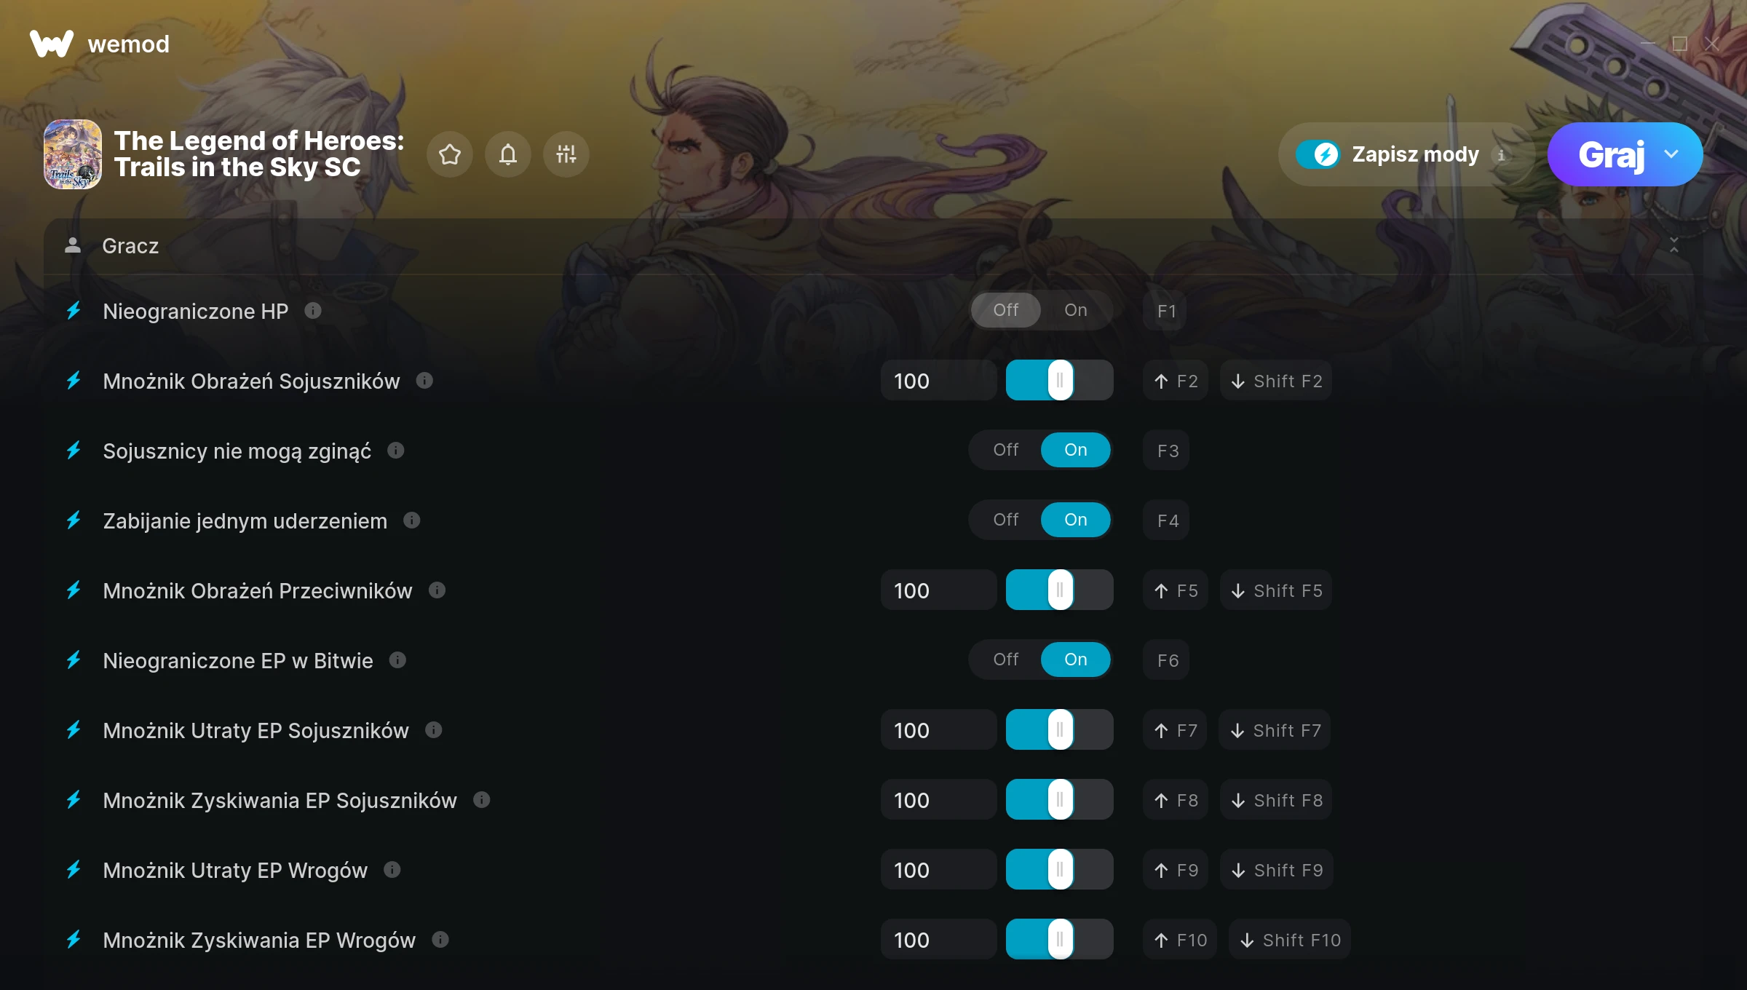The image size is (1747, 990).
Task: Open notifications bell for this game
Action: coord(508,154)
